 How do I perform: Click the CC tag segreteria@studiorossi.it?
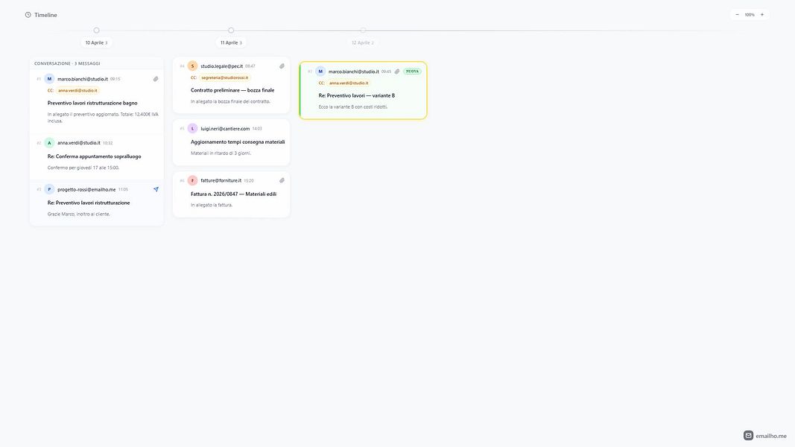(224, 77)
